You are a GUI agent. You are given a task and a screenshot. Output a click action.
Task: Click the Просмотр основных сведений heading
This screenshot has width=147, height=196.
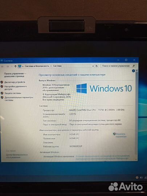pos(72,75)
